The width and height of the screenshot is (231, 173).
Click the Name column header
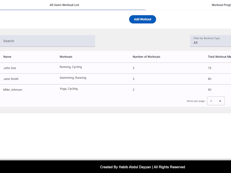tap(7, 57)
